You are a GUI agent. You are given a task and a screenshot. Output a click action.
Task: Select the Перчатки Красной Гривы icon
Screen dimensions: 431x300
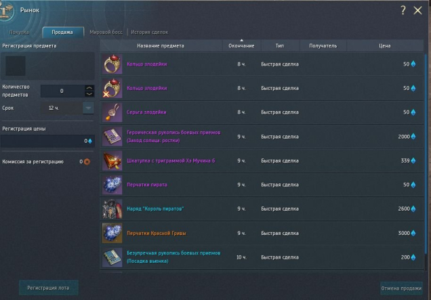click(x=112, y=233)
